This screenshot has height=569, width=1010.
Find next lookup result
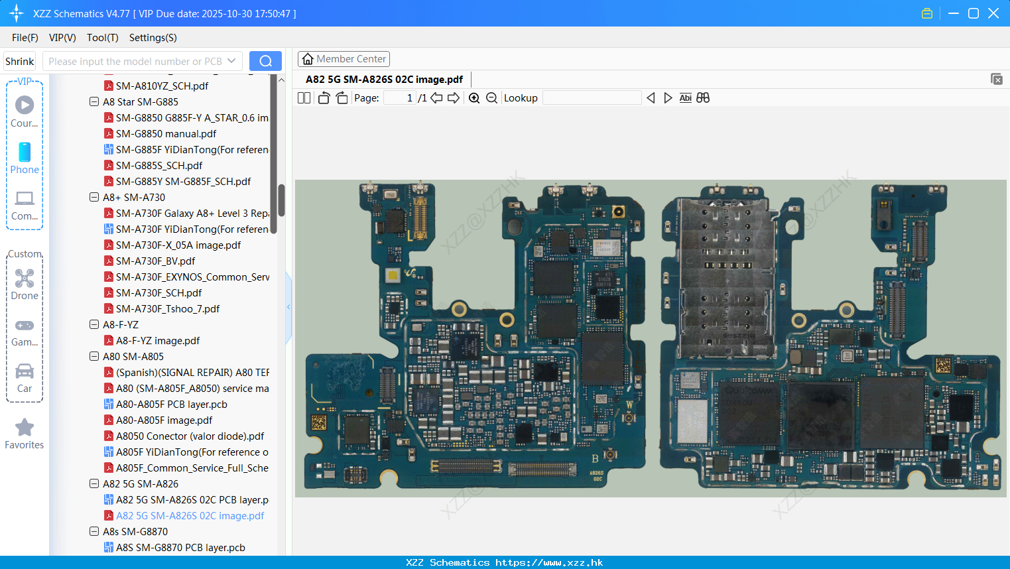pos(668,97)
